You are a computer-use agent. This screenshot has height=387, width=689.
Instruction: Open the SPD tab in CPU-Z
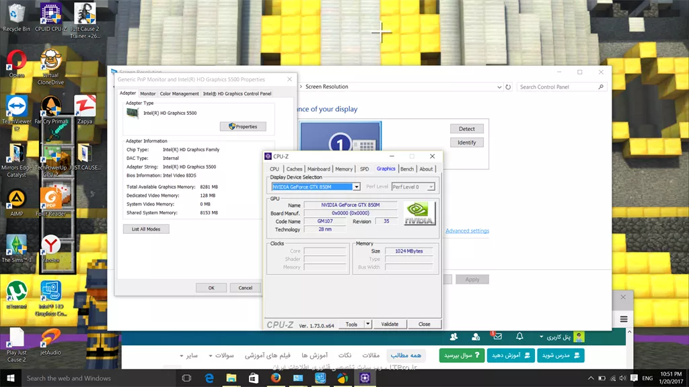pos(364,169)
